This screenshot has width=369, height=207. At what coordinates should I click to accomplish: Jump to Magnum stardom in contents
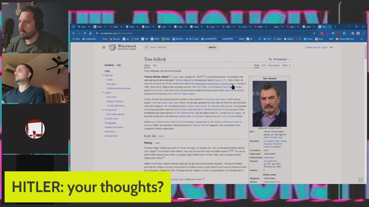tap(115, 101)
